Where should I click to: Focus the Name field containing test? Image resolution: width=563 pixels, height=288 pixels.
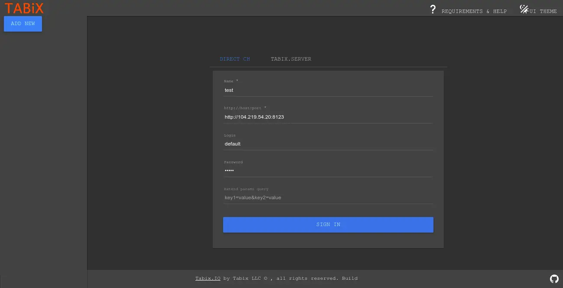point(328,90)
